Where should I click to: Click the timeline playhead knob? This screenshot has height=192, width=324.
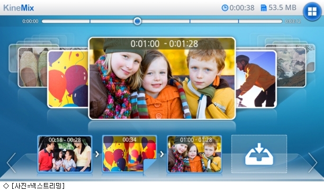coord(137,21)
